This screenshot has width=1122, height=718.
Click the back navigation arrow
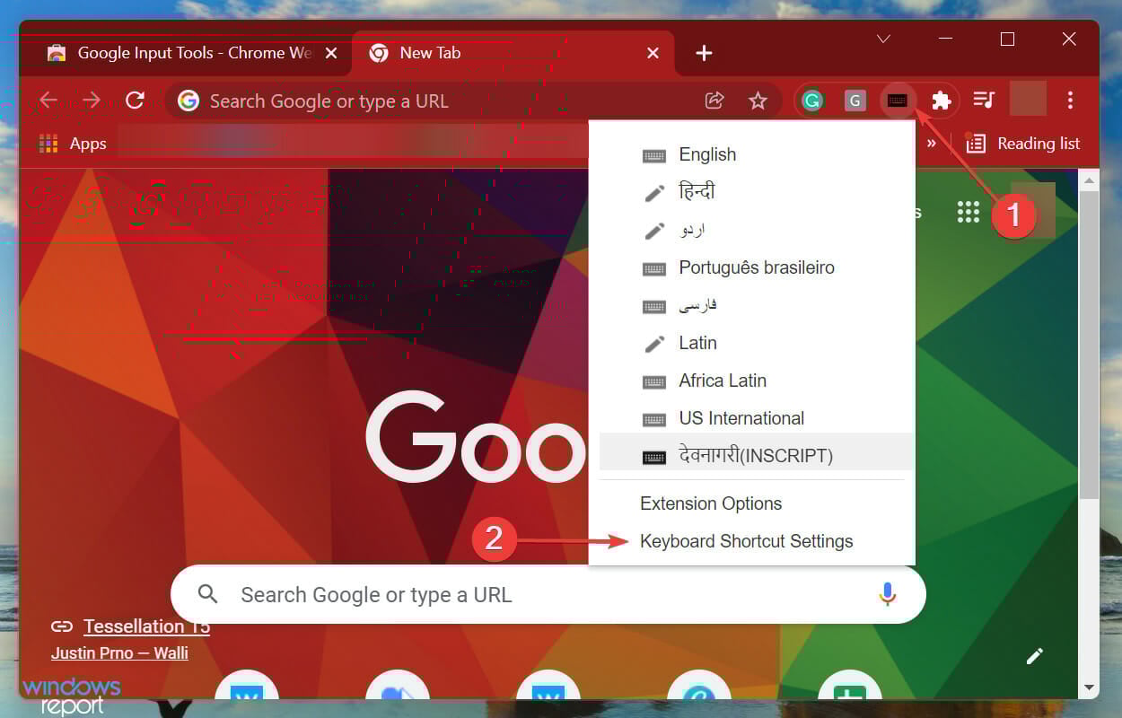click(x=48, y=101)
